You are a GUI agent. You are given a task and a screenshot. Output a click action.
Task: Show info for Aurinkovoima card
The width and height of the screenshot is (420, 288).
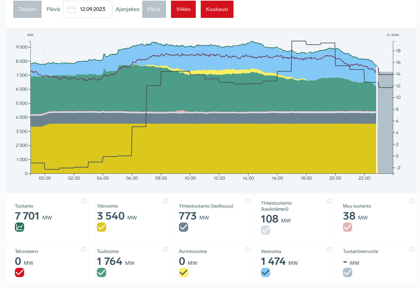coord(247,249)
